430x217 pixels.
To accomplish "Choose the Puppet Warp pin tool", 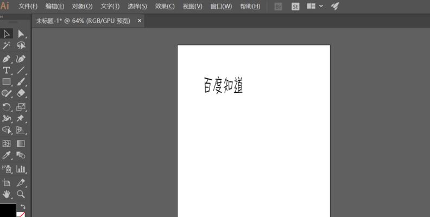I will tap(21, 118).
